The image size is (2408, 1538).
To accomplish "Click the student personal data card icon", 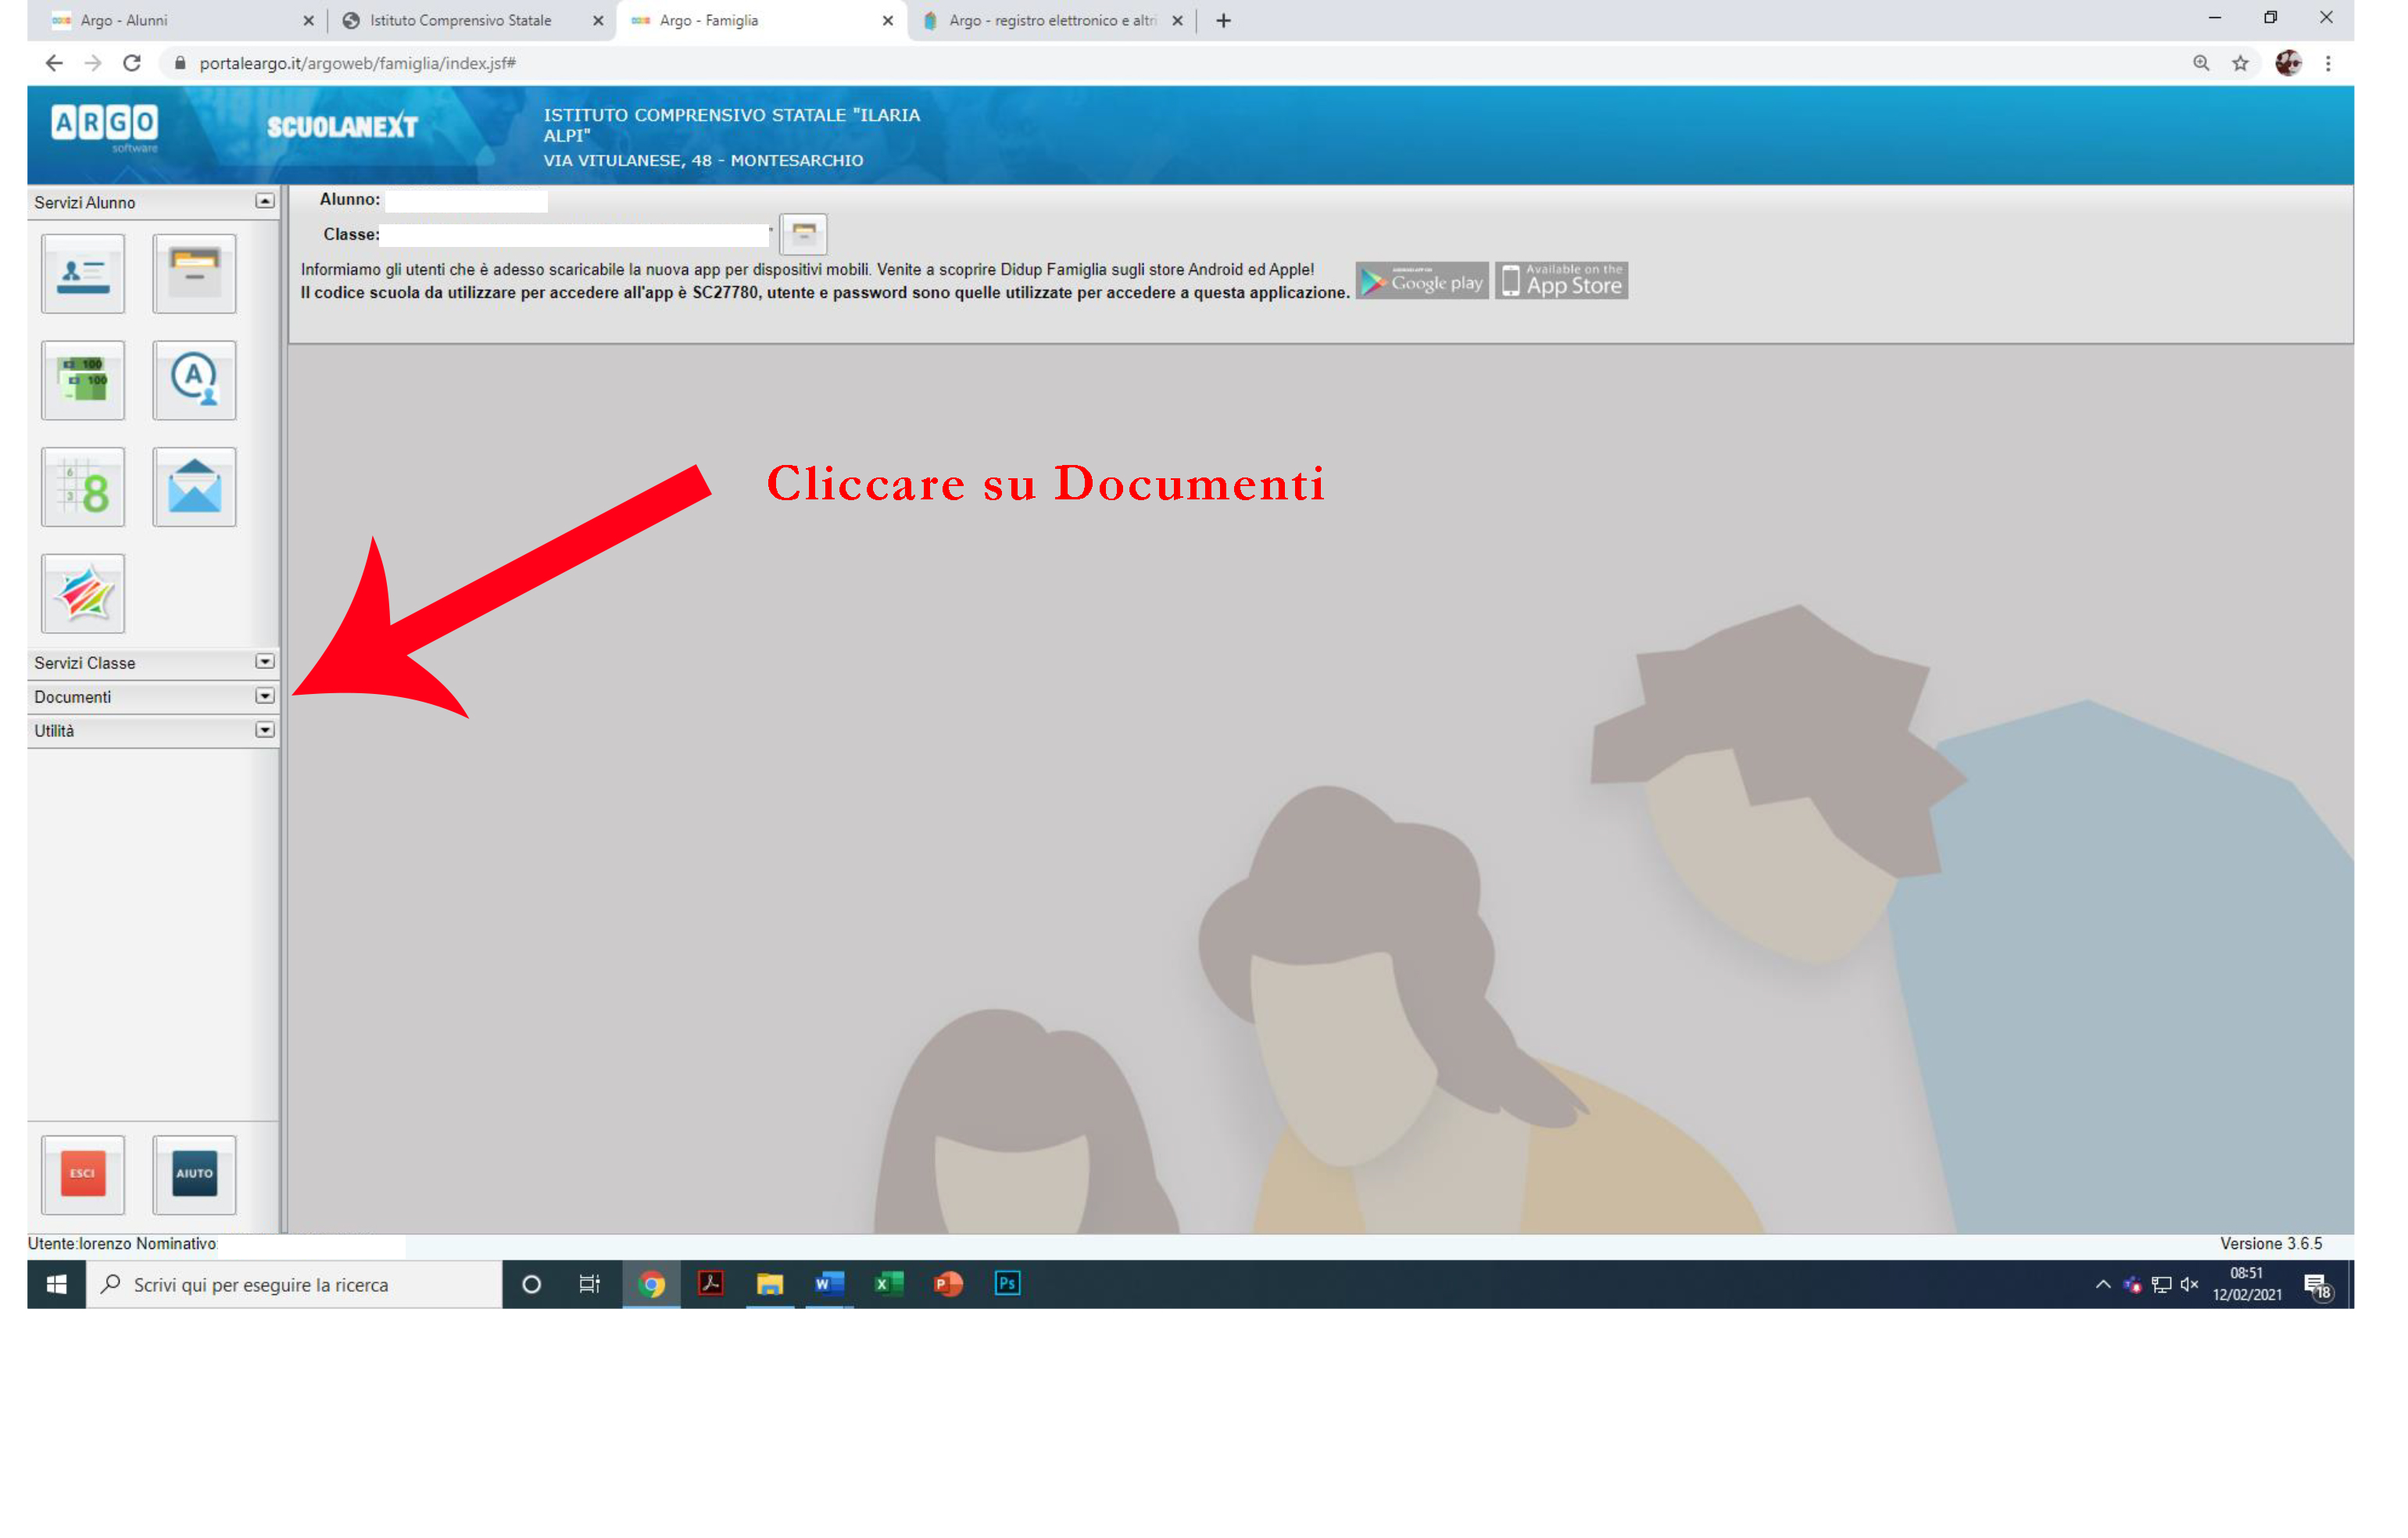I will coord(83,274).
